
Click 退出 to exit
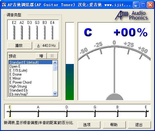coord(139,125)
